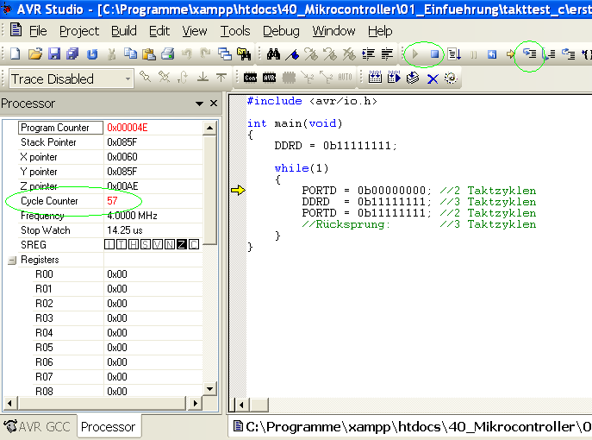Save the current file via floppy icon
Screen dimensions: 592x440
tap(54, 53)
